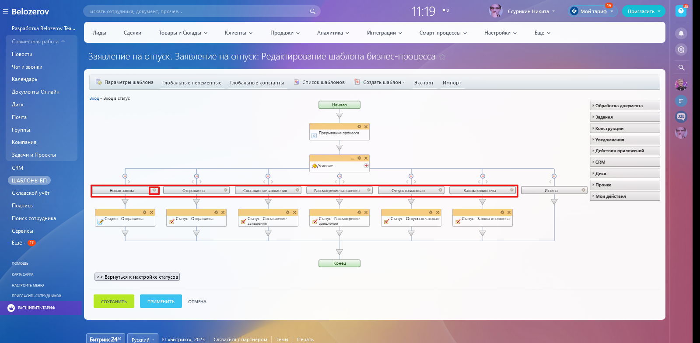This screenshot has height=343, width=700.
Task: Expand Действия приложений group
Action: [x=625, y=151]
